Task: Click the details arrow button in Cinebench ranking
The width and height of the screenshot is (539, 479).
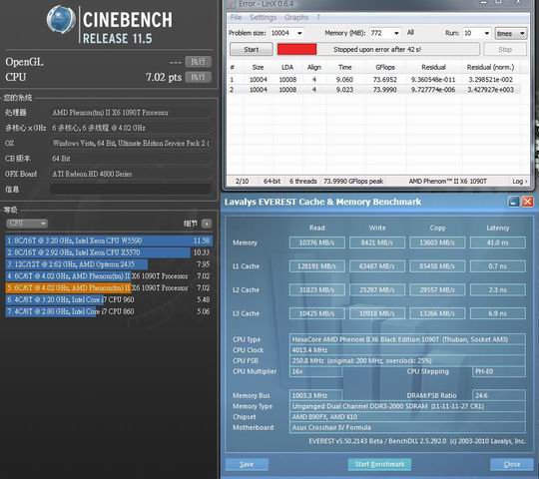Action: 207,224
